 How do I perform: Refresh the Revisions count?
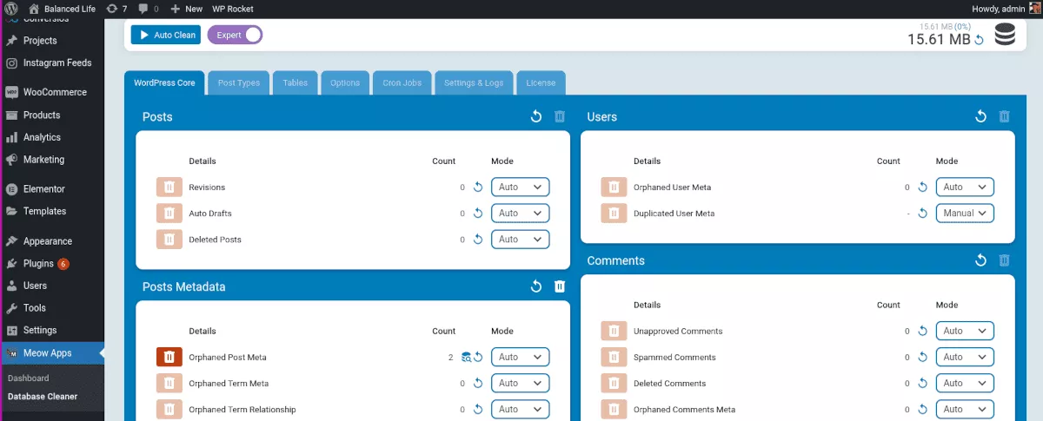(x=477, y=187)
